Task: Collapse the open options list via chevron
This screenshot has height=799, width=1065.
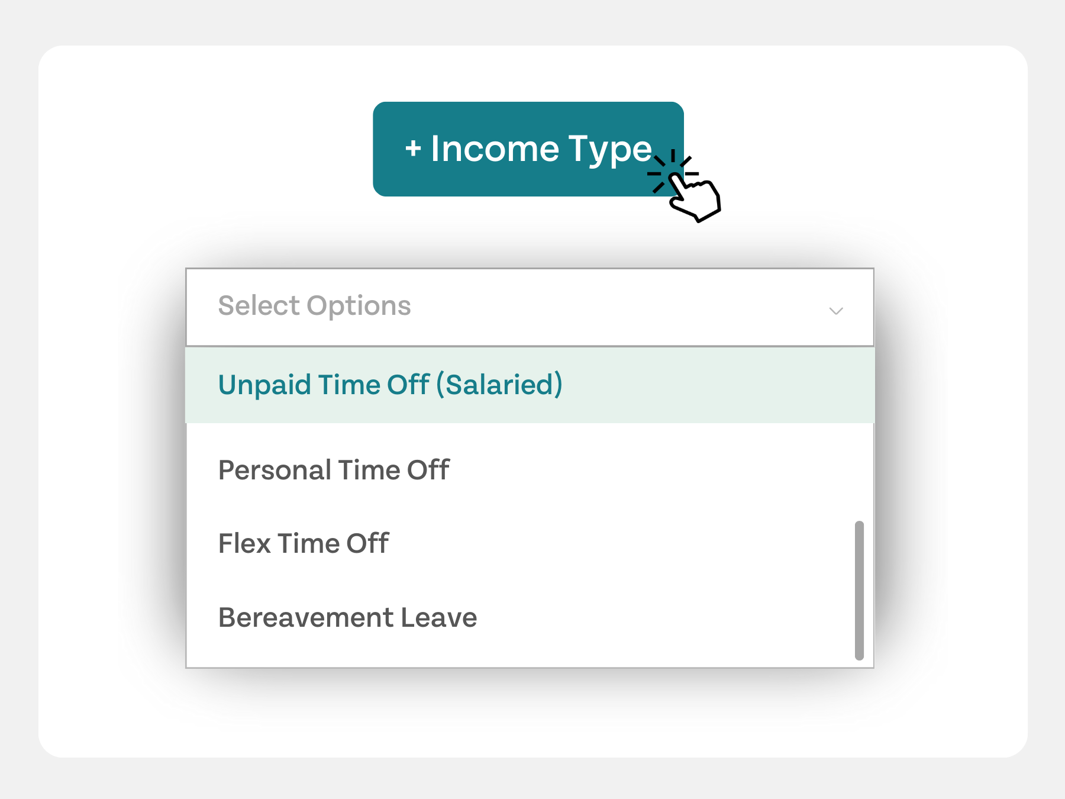Action: click(x=835, y=311)
